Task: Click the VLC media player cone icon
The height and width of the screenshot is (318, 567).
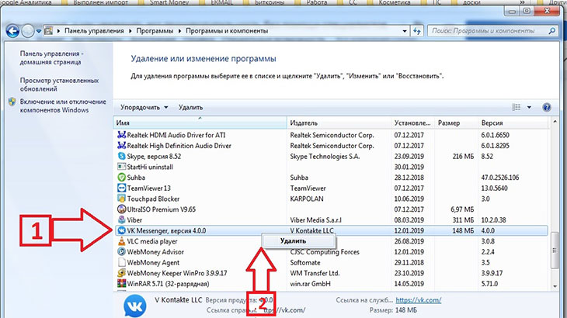Action: tap(121, 241)
